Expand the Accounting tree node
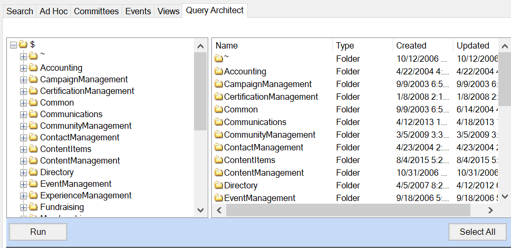 pyautogui.click(x=23, y=68)
